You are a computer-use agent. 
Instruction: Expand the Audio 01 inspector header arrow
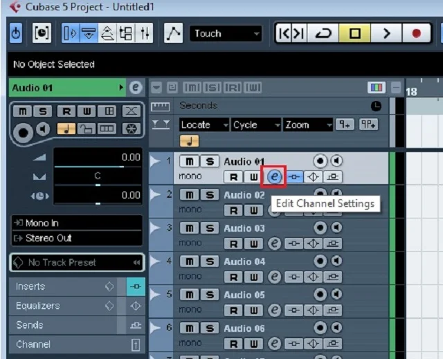(121, 87)
